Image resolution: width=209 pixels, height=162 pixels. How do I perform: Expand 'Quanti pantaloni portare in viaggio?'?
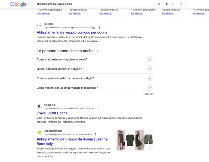tap(149, 69)
